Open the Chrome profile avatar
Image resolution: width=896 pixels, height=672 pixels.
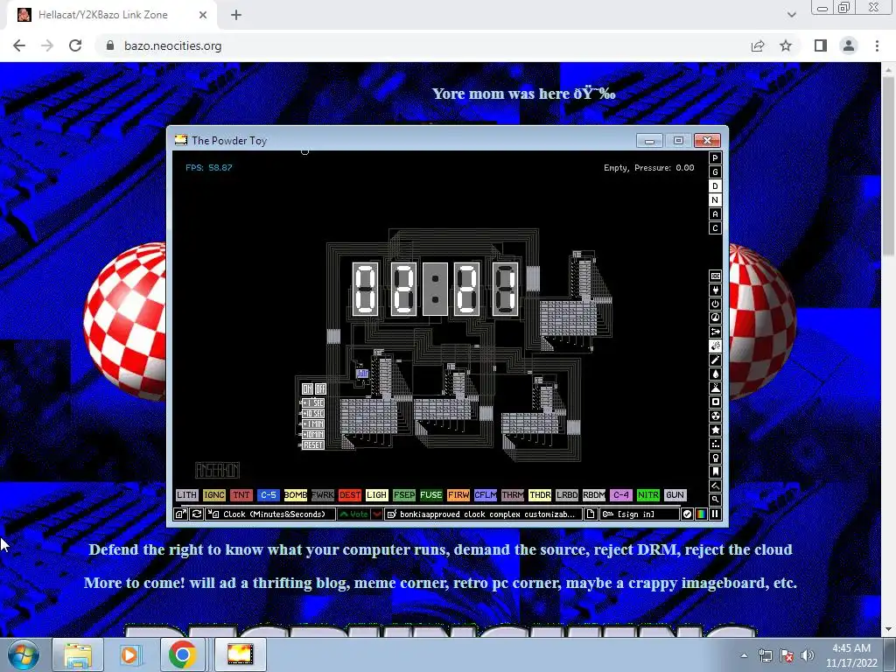[x=849, y=45]
